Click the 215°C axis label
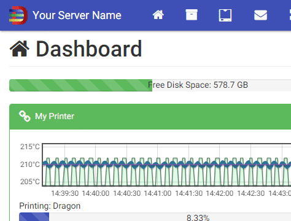The width and height of the screenshot is (291, 221). (30, 147)
